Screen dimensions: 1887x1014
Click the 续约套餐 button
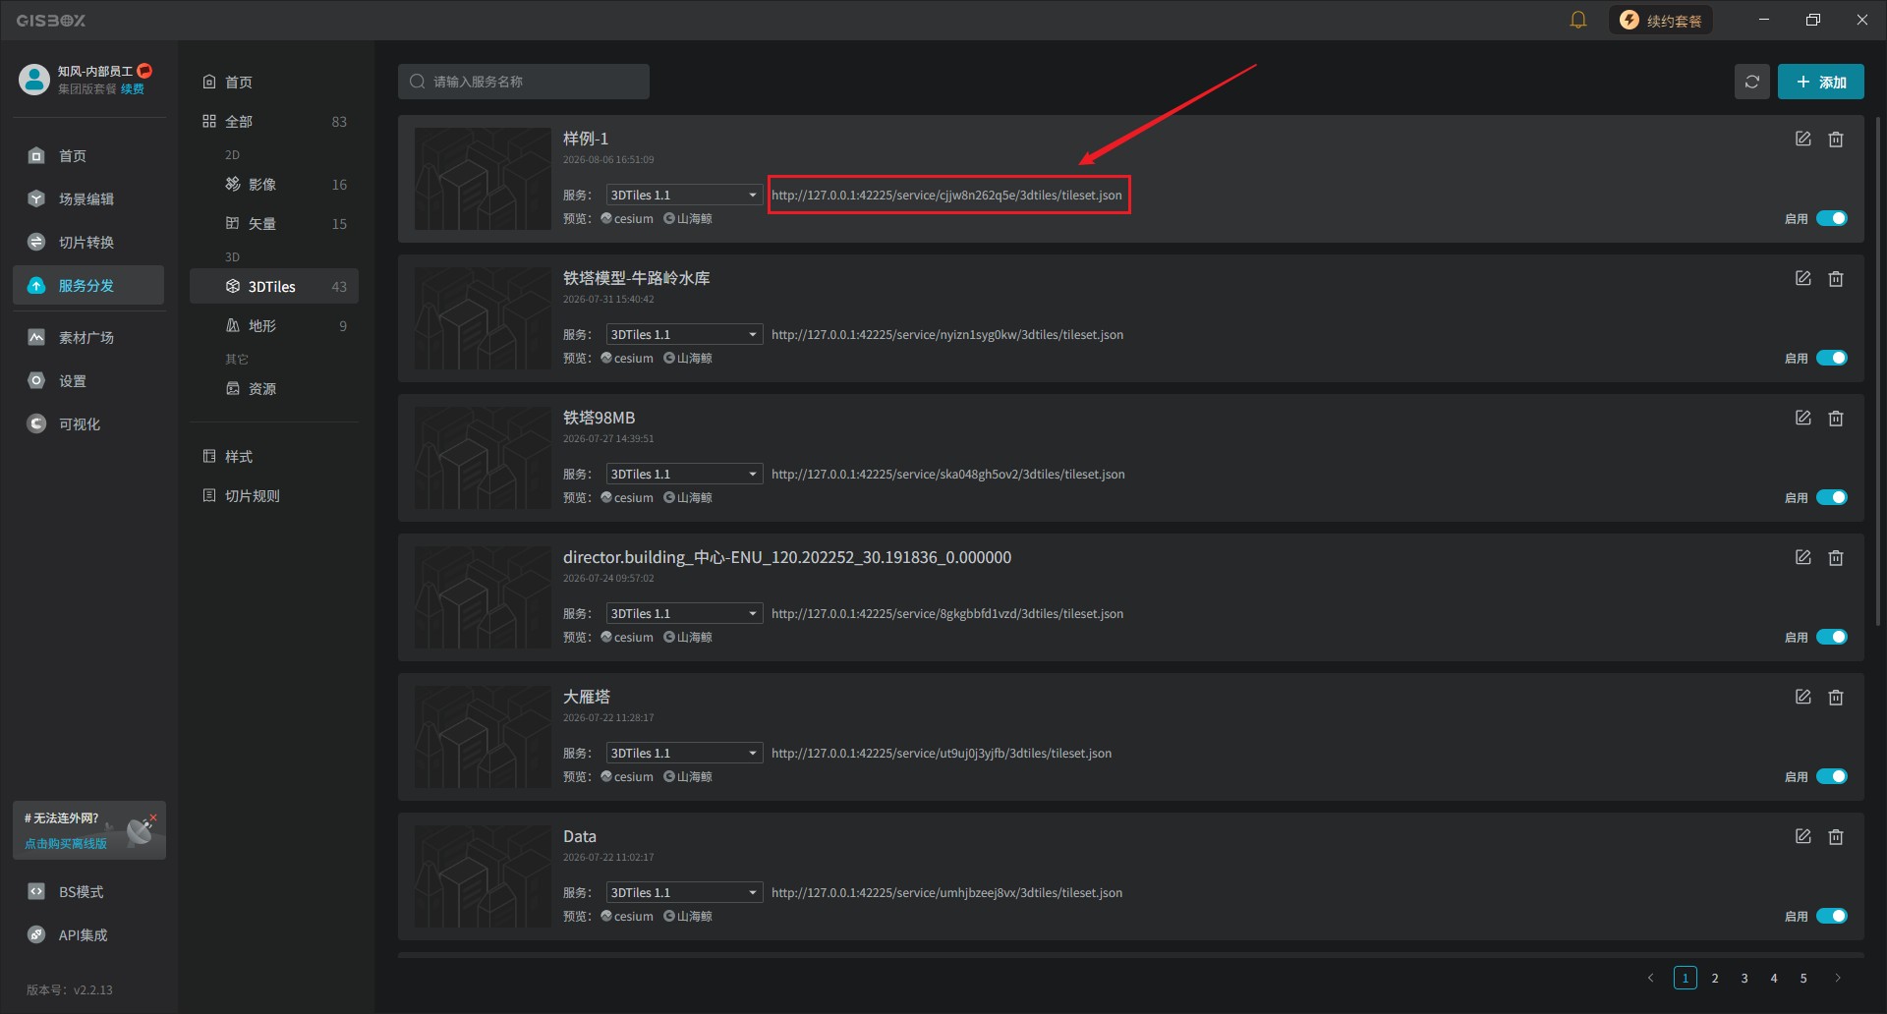pos(1661,20)
